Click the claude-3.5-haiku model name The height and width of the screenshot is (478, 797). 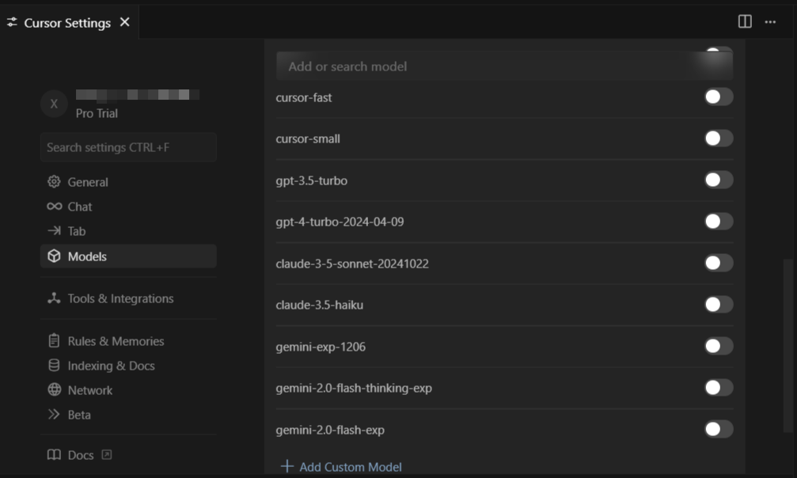click(x=319, y=305)
